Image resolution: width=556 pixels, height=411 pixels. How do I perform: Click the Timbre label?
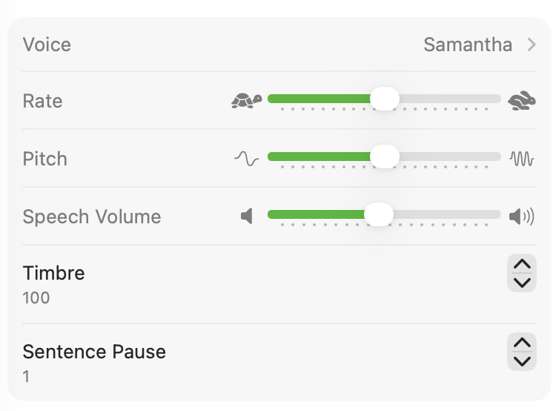[53, 273]
